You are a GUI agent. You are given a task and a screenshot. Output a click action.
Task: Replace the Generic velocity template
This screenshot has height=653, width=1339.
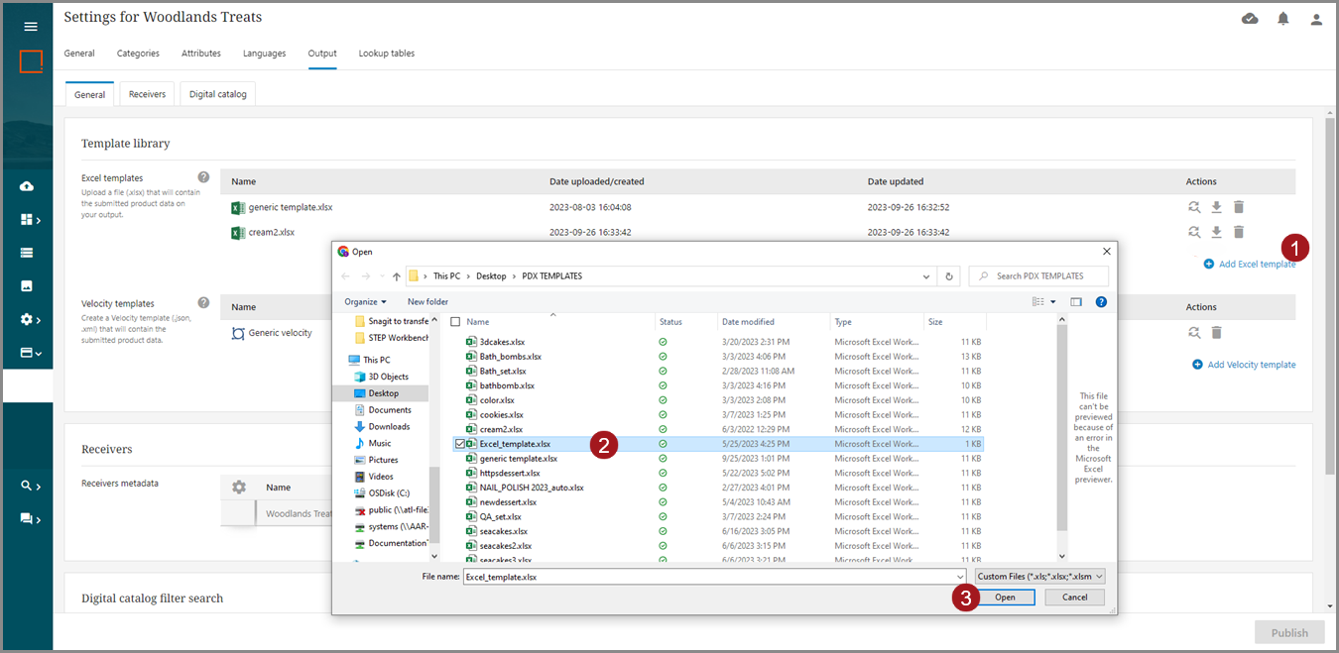(1194, 333)
